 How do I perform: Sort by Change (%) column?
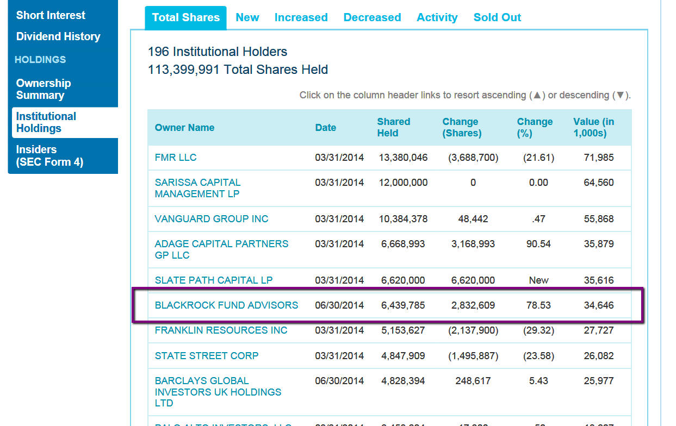(535, 127)
